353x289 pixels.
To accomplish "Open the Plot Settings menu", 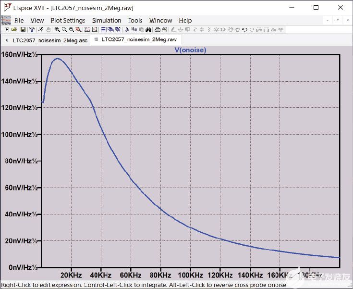I will coord(68,21).
